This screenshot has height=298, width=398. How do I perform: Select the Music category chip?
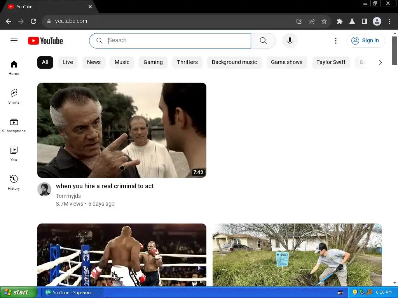[122, 62]
